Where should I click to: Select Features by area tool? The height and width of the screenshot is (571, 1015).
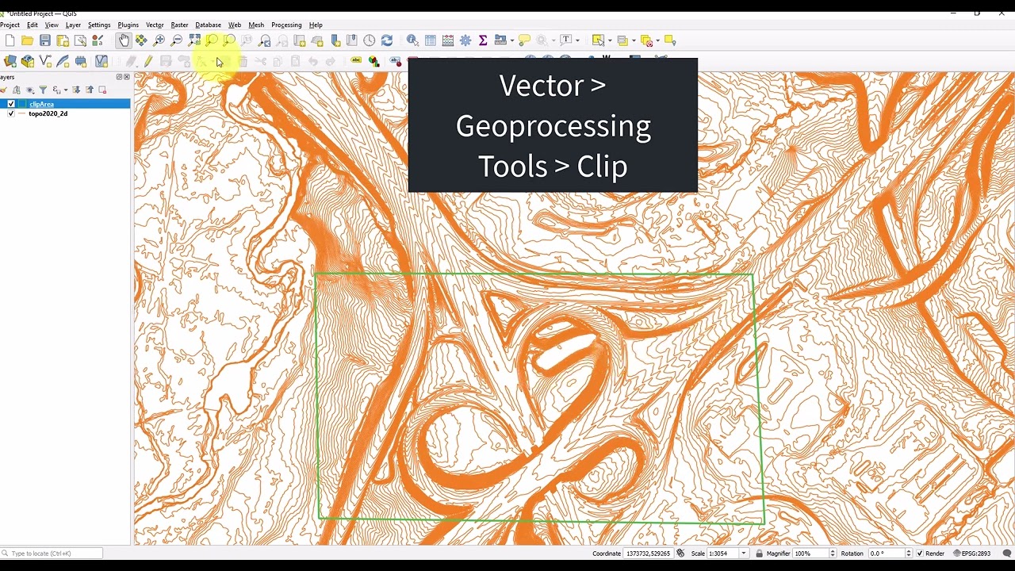click(598, 40)
